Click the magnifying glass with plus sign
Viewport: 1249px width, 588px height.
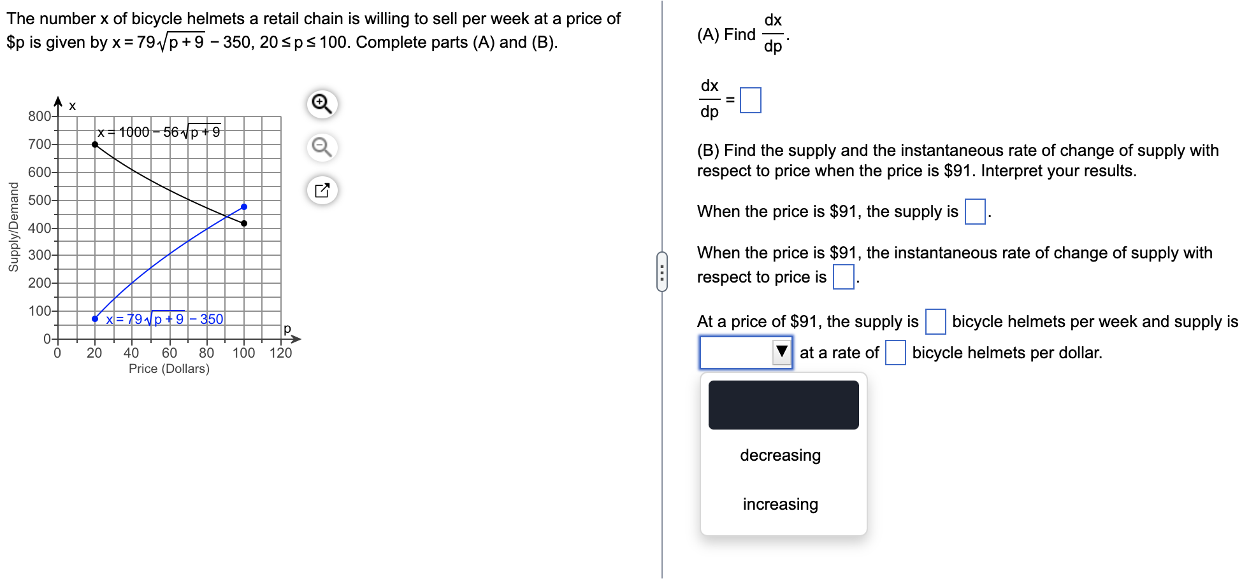coord(321,103)
